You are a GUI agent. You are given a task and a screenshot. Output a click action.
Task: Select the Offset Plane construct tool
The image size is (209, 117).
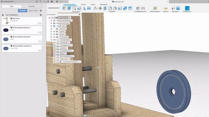pos(155,8)
